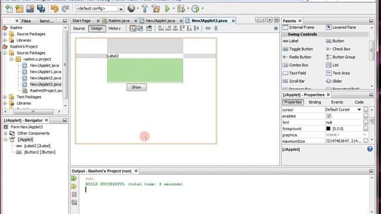Click the Redo arrow icon
Image resolution: width=381 pixels, height=214 pixels.
(65, 9)
